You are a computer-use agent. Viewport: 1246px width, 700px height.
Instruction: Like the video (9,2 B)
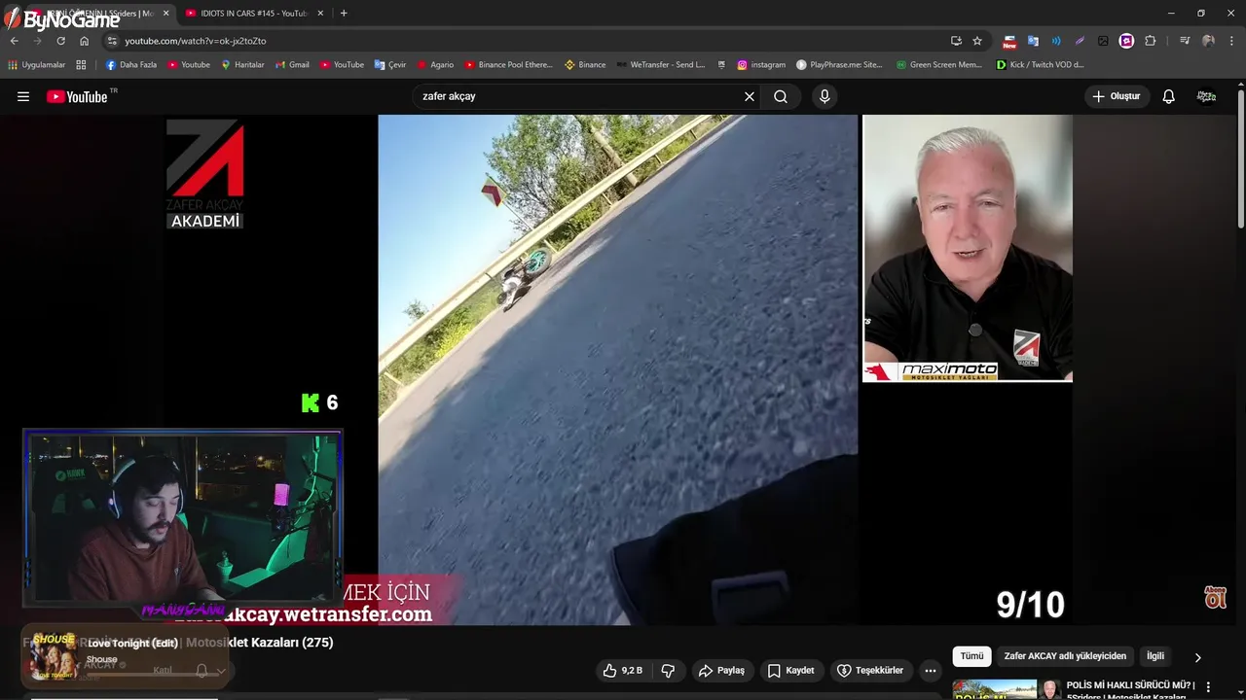(x=622, y=670)
